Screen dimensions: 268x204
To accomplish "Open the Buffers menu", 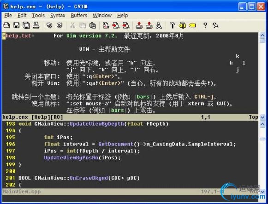I will pyautogui.click(x=79, y=15).
